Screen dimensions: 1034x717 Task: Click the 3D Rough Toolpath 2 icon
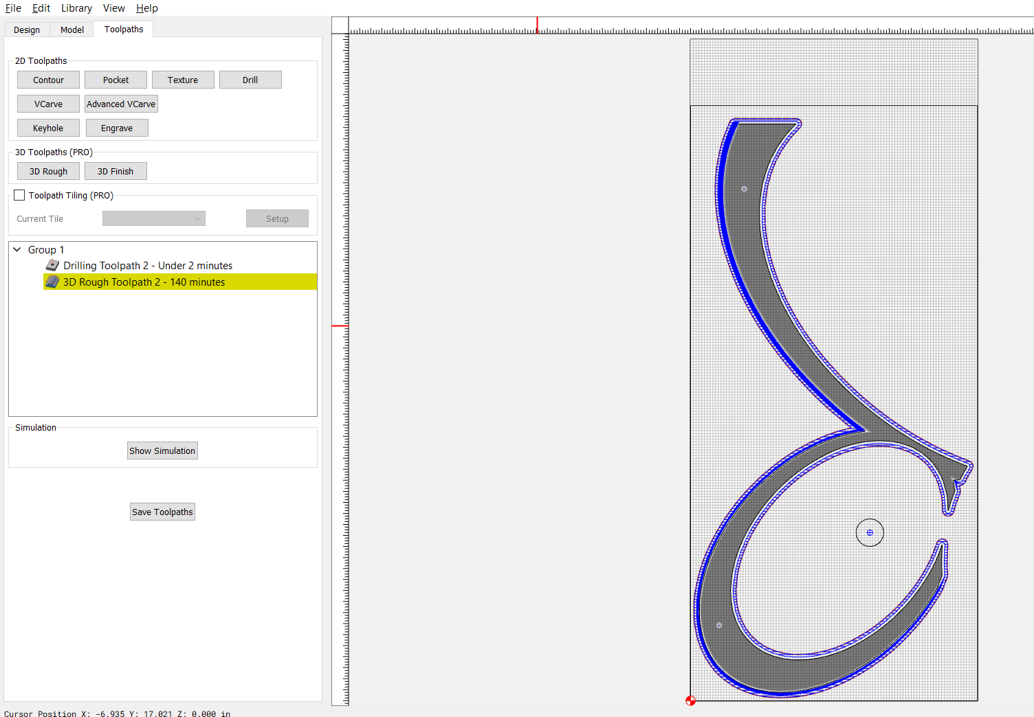pos(52,282)
